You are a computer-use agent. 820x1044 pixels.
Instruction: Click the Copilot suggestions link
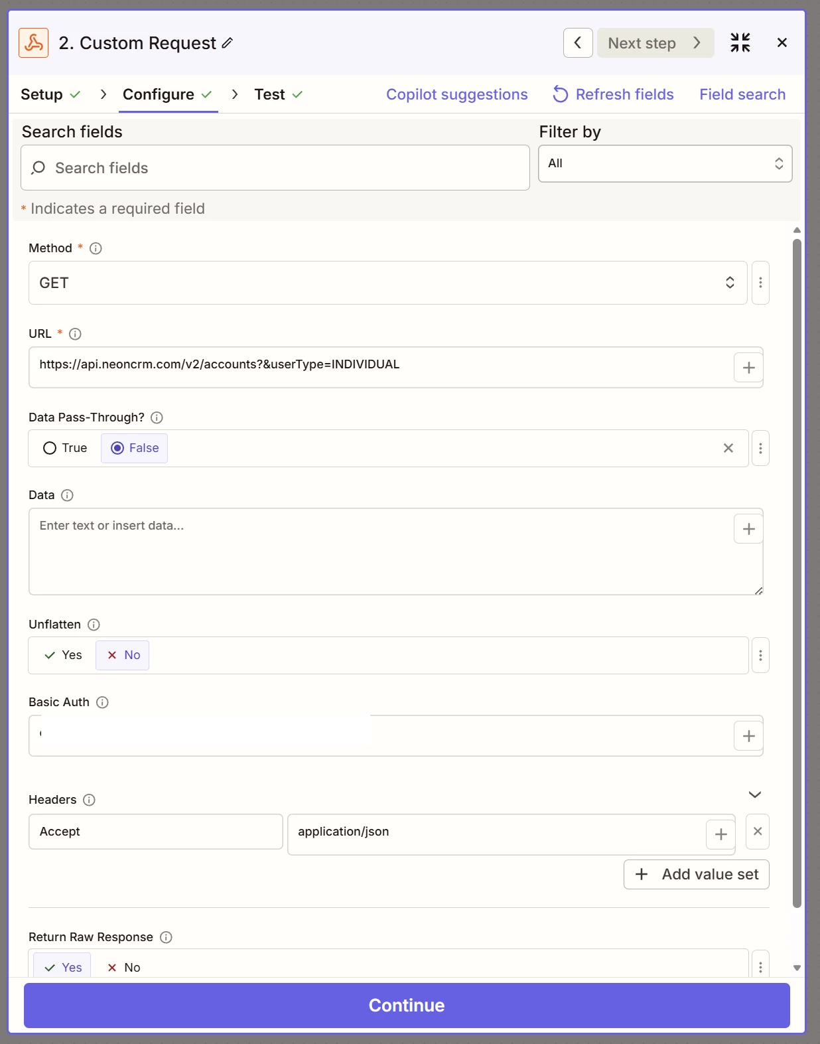coord(456,94)
